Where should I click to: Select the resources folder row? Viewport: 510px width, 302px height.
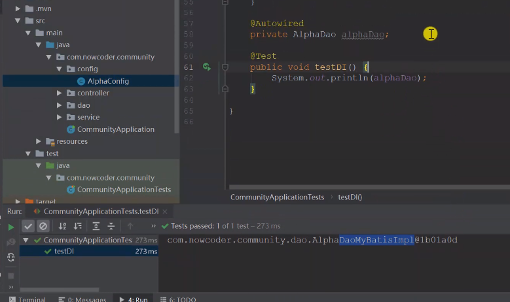[x=90, y=141]
